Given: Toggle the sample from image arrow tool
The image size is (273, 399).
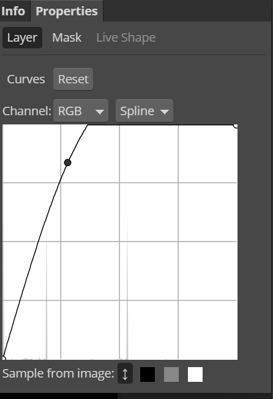Looking at the screenshot, I should pos(125,373).
